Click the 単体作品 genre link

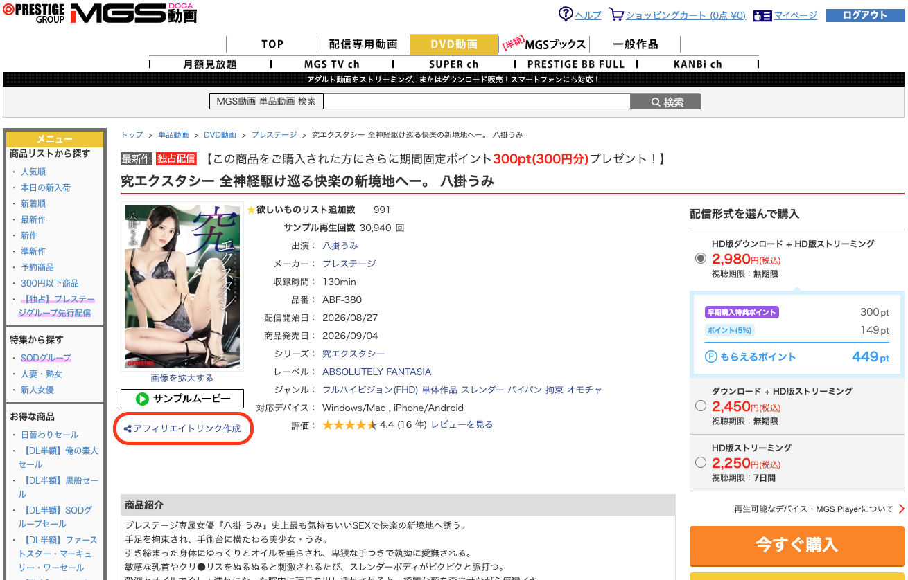pos(439,390)
